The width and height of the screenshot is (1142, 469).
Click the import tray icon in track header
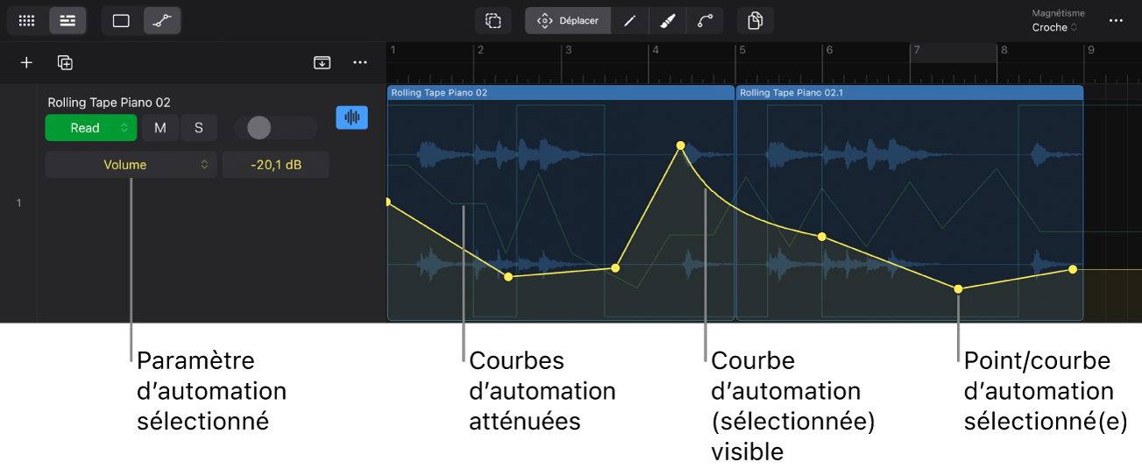click(323, 62)
